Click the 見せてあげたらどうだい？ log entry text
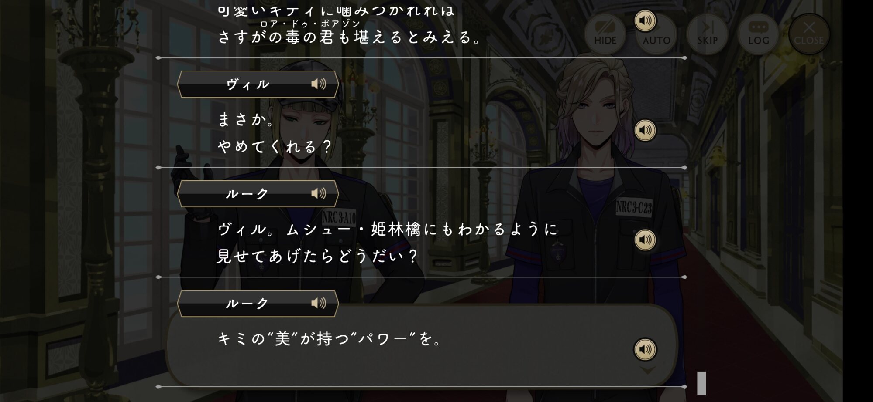Screen dimensions: 873x402 point(318,256)
